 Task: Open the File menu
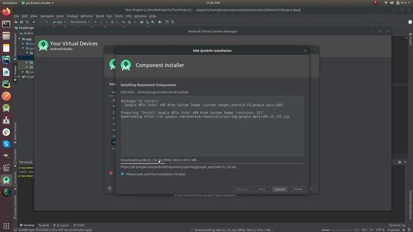(16, 16)
